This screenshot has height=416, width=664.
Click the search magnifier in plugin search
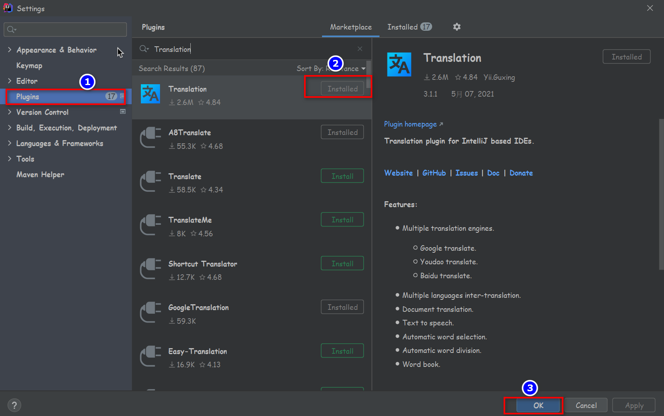pos(144,49)
